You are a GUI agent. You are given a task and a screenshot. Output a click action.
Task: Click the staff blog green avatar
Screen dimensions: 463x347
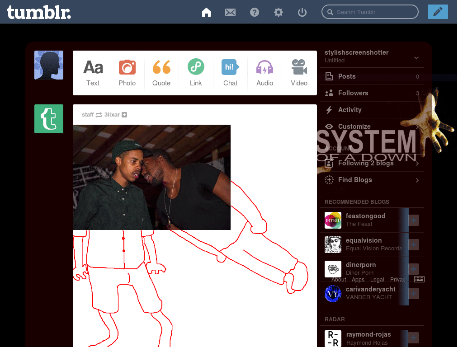pos(49,119)
